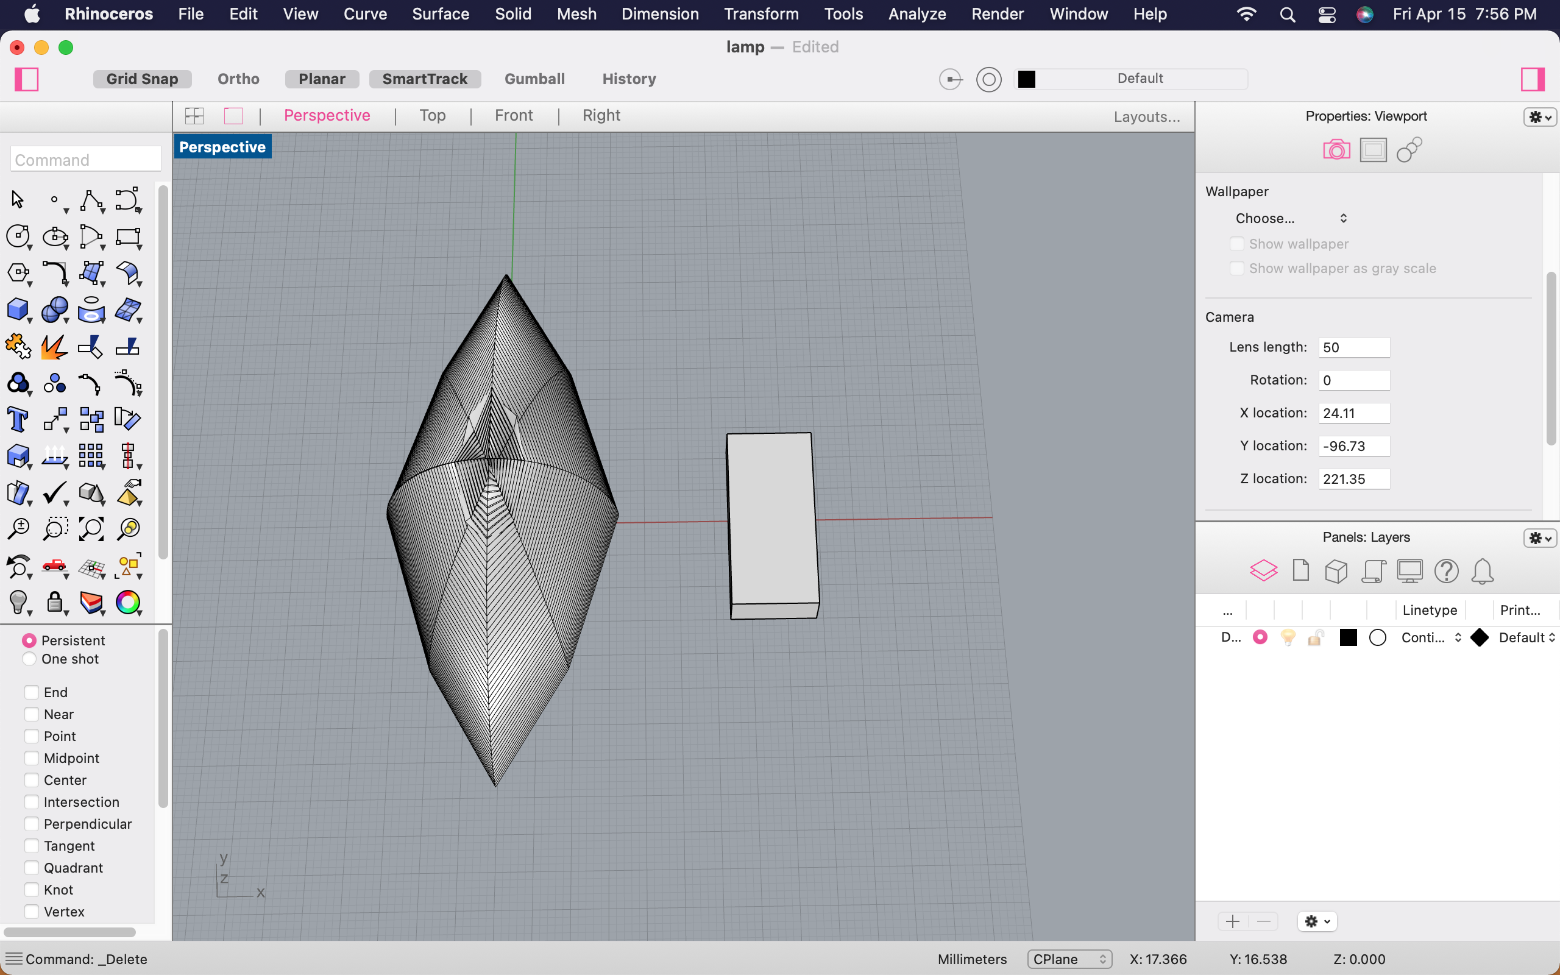Switch to the Top viewport tab
This screenshot has width=1560, height=975.
(433, 116)
